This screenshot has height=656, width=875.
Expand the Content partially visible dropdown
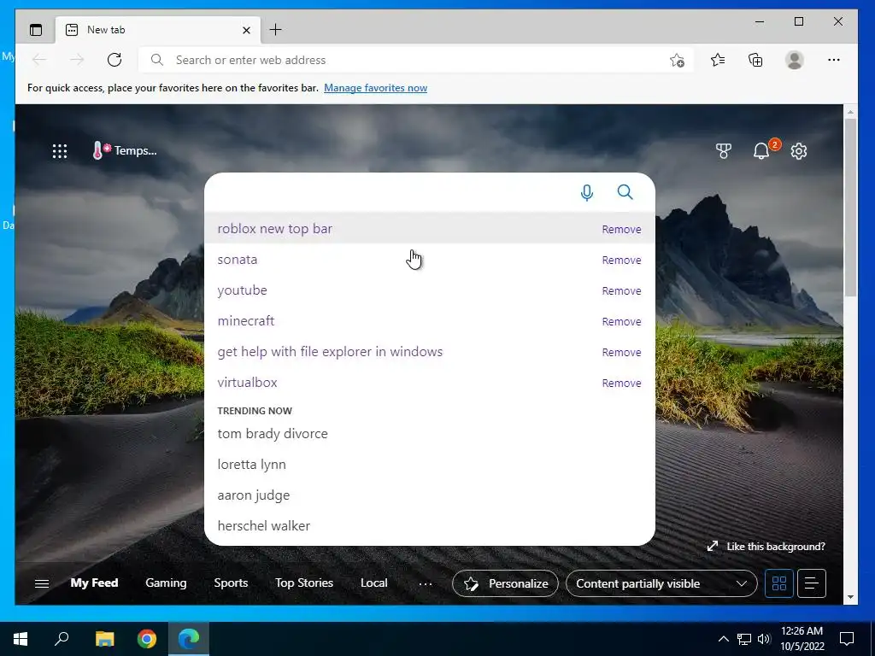click(661, 583)
